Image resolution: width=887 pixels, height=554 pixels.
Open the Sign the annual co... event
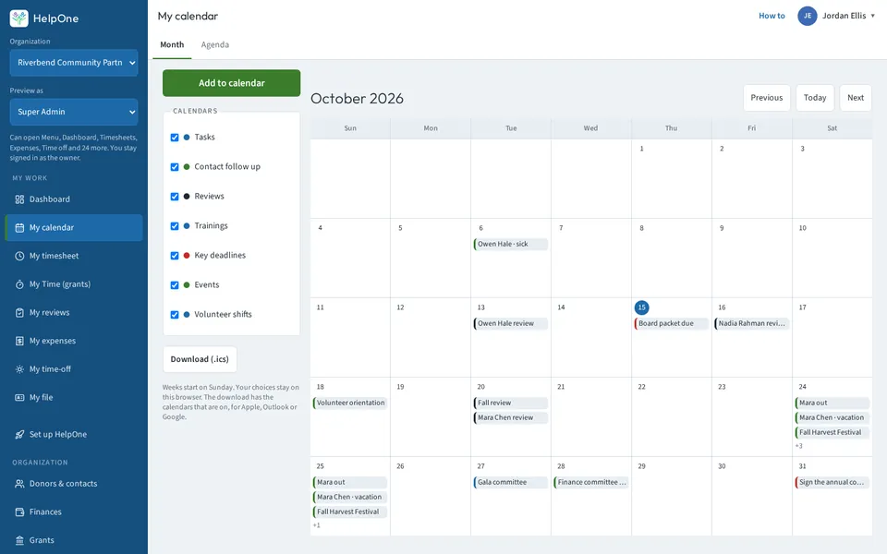(832, 482)
